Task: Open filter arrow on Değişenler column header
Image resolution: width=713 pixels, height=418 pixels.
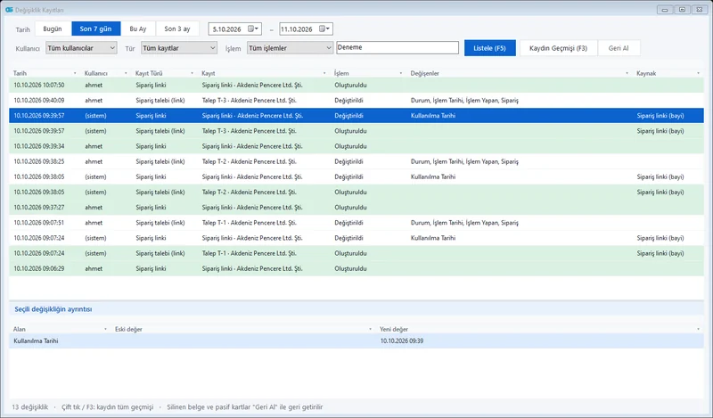Action: [x=627, y=73]
